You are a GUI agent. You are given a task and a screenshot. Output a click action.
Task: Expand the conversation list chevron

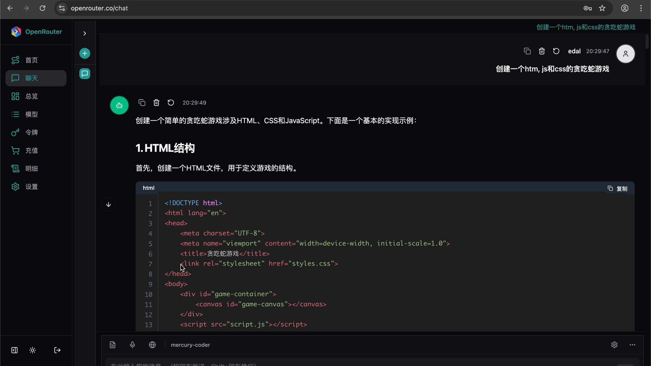pyautogui.click(x=85, y=34)
